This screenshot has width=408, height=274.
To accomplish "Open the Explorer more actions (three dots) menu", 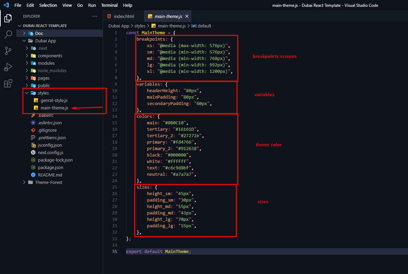I will (95, 16).
